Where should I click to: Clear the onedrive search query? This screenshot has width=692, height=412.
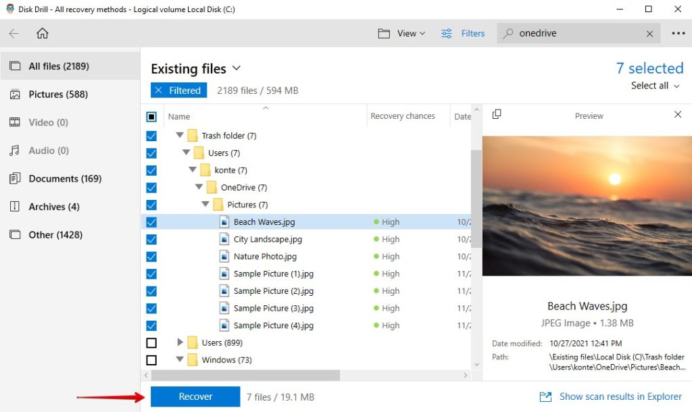point(649,33)
